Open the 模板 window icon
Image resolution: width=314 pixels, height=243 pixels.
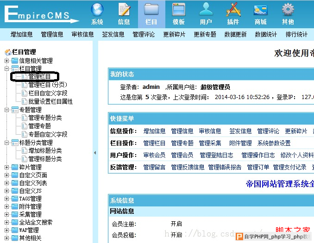point(179,9)
